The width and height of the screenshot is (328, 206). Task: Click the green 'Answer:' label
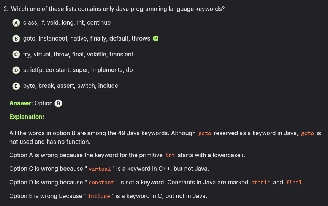click(21, 103)
